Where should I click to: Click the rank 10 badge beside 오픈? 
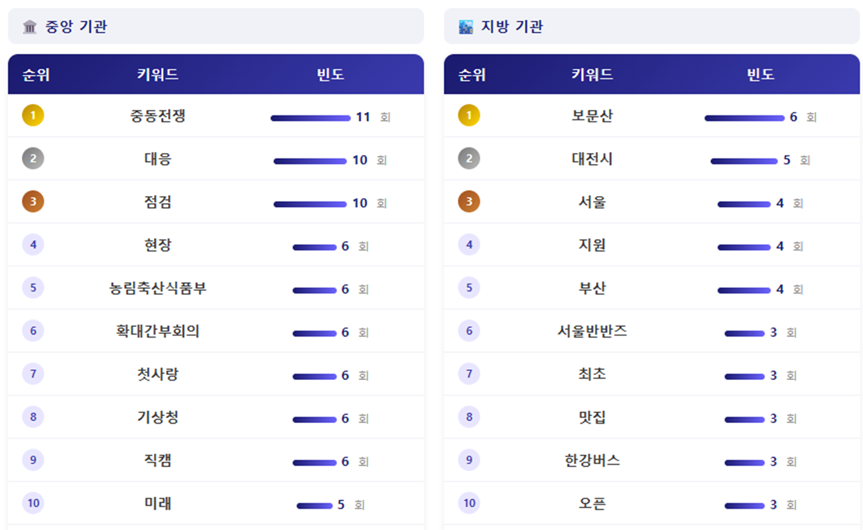pos(469,503)
